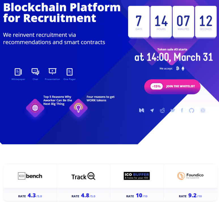Open the One Pager icon
This screenshot has height=202, width=219.
70,72
